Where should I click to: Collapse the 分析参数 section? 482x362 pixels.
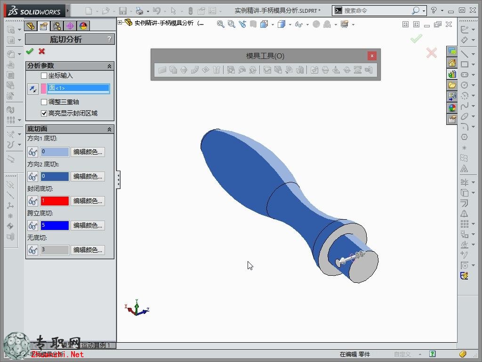click(109, 66)
